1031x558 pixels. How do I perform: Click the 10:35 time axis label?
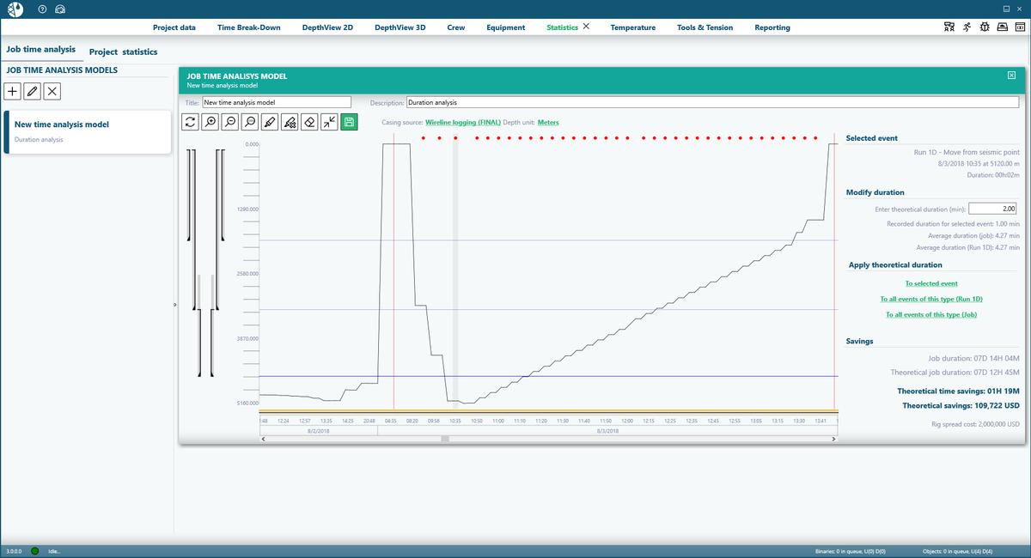(x=454, y=422)
